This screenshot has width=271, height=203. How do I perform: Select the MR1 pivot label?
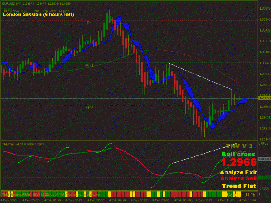pos(89,65)
